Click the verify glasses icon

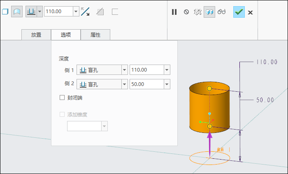pyautogui.click(x=221, y=12)
